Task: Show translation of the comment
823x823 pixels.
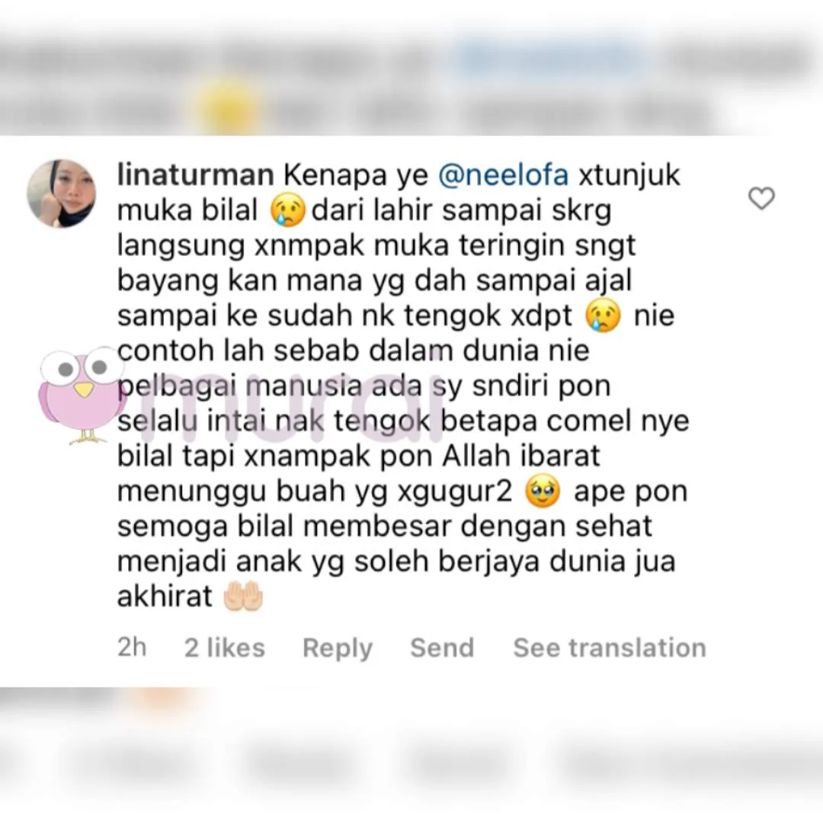Action: tap(610, 647)
